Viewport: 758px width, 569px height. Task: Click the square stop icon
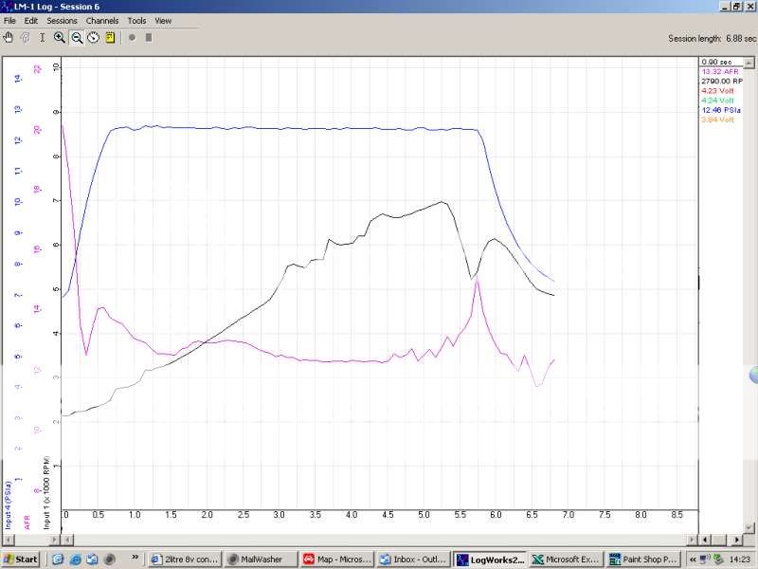(x=148, y=38)
